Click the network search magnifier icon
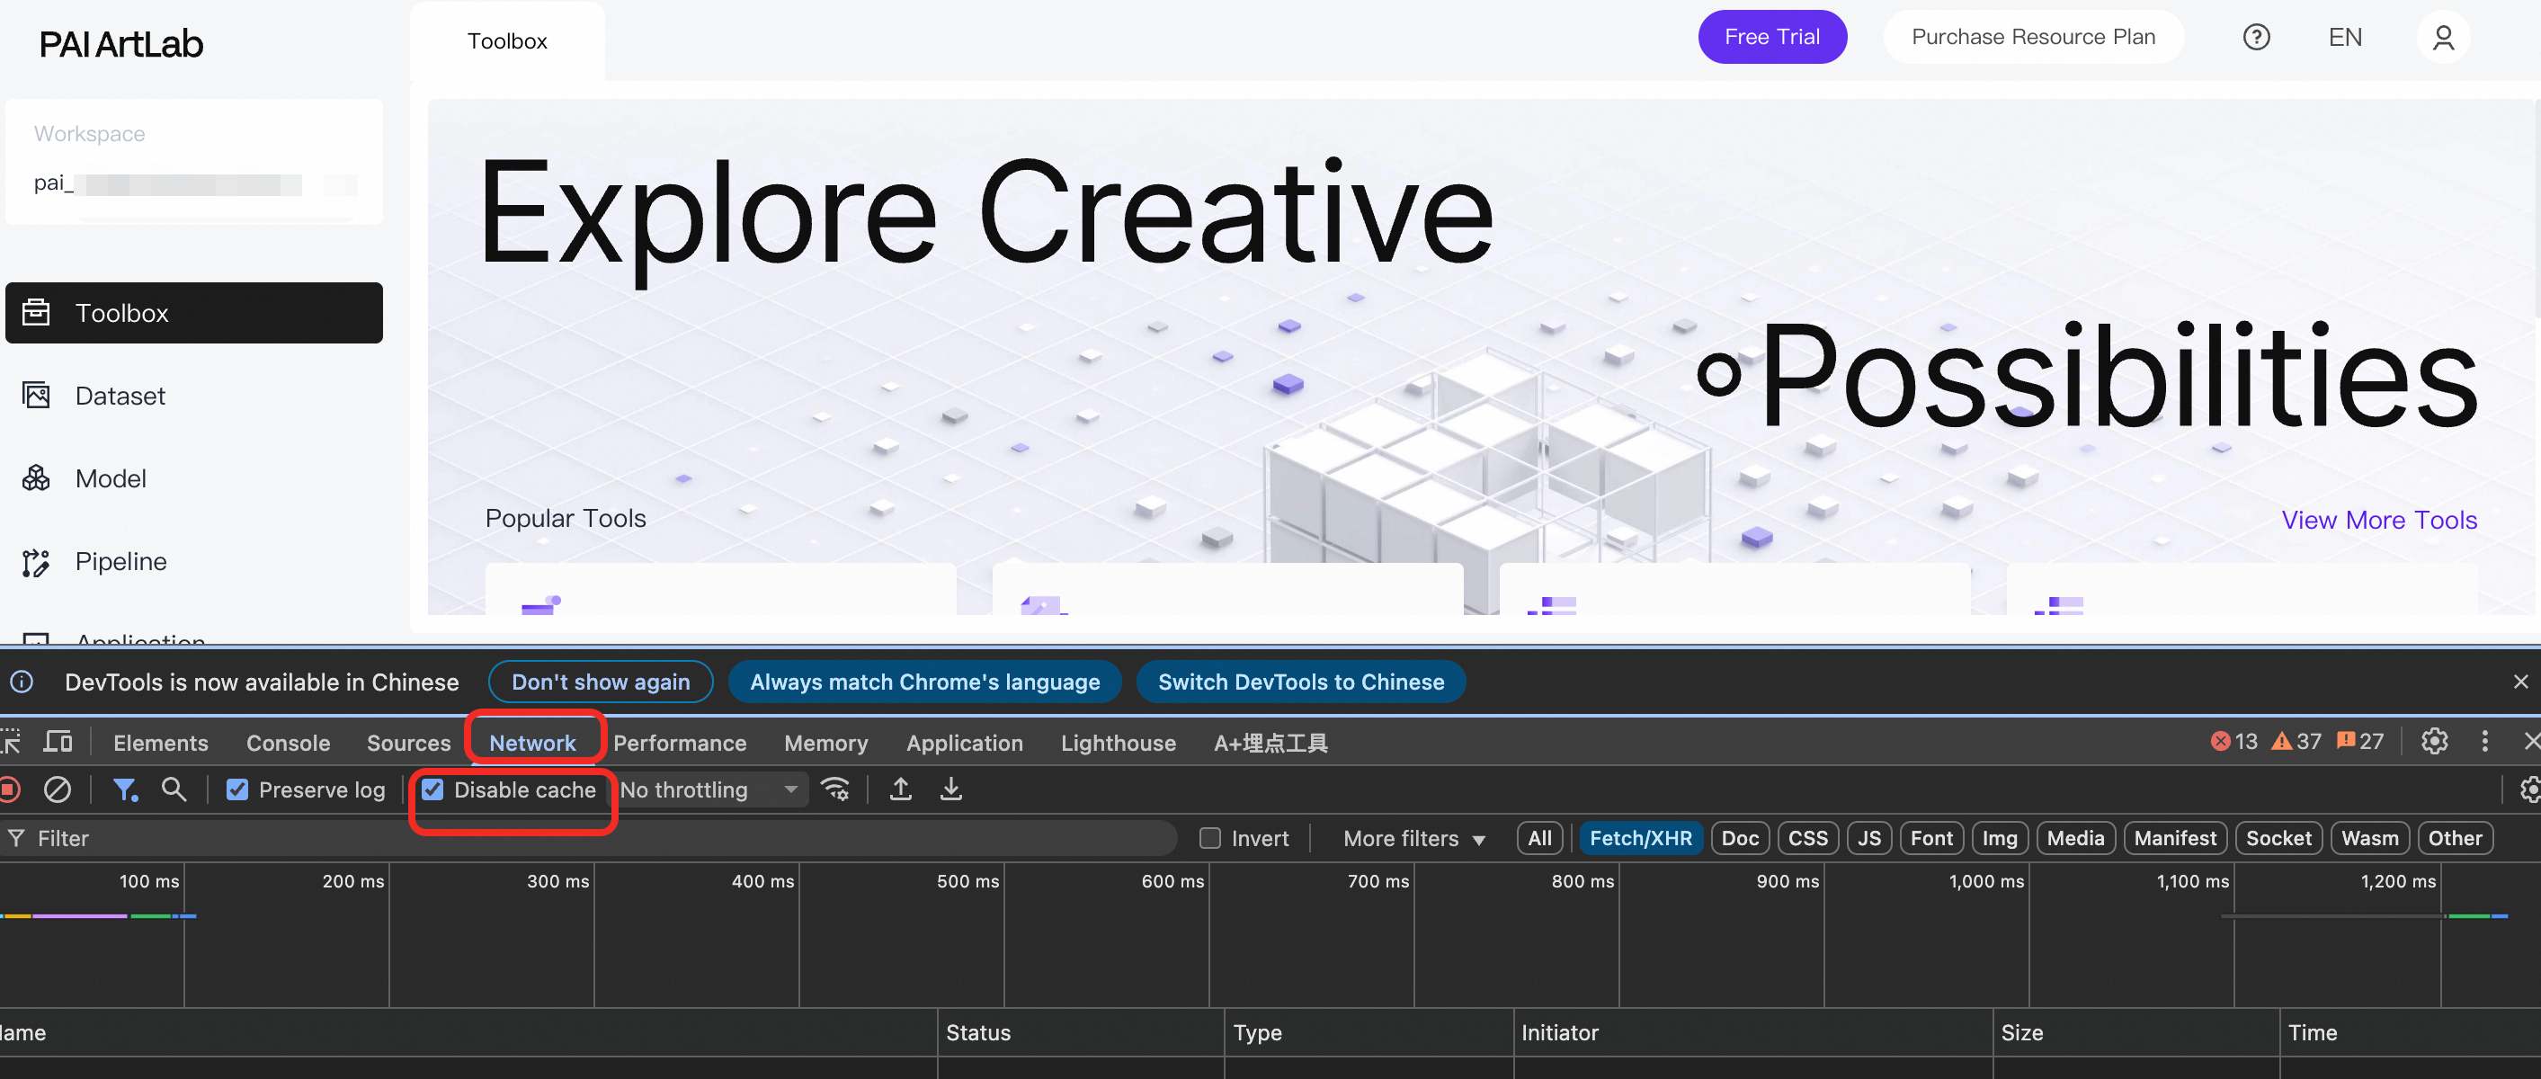The height and width of the screenshot is (1079, 2541). click(174, 789)
